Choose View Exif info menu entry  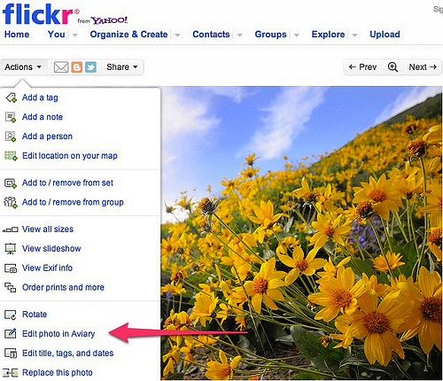tap(47, 268)
